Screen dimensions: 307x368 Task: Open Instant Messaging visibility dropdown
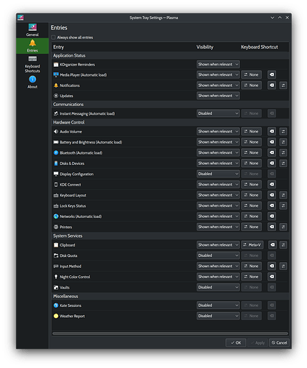click(218, 113)
